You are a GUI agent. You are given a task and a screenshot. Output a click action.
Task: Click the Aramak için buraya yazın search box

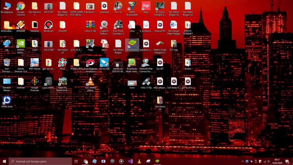[x=40, y=161]
